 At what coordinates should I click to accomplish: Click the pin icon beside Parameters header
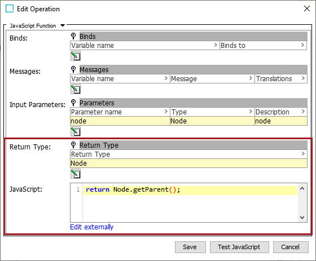click(73, 103)
